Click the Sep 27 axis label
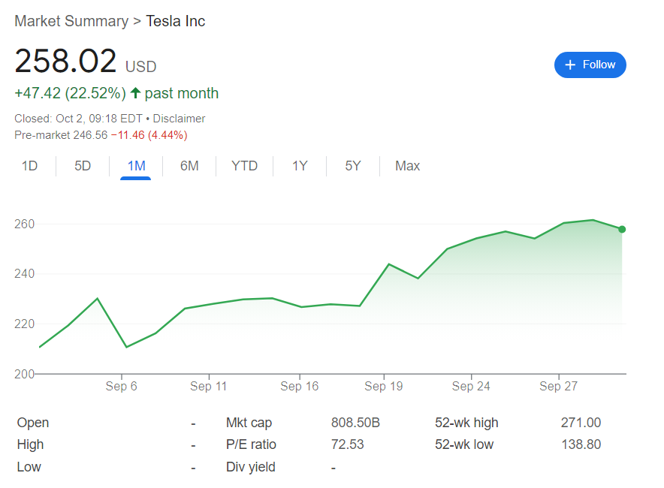Viewport: 664px width, 488px height. (x=559, y=386)
